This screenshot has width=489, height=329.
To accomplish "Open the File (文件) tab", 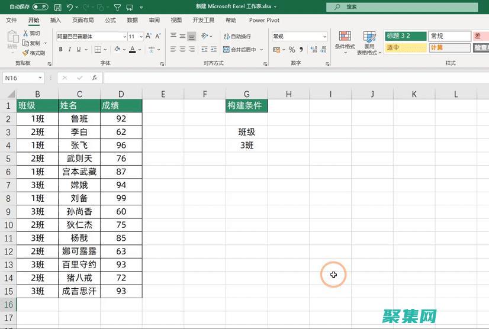I will click(x=11, y=20).
